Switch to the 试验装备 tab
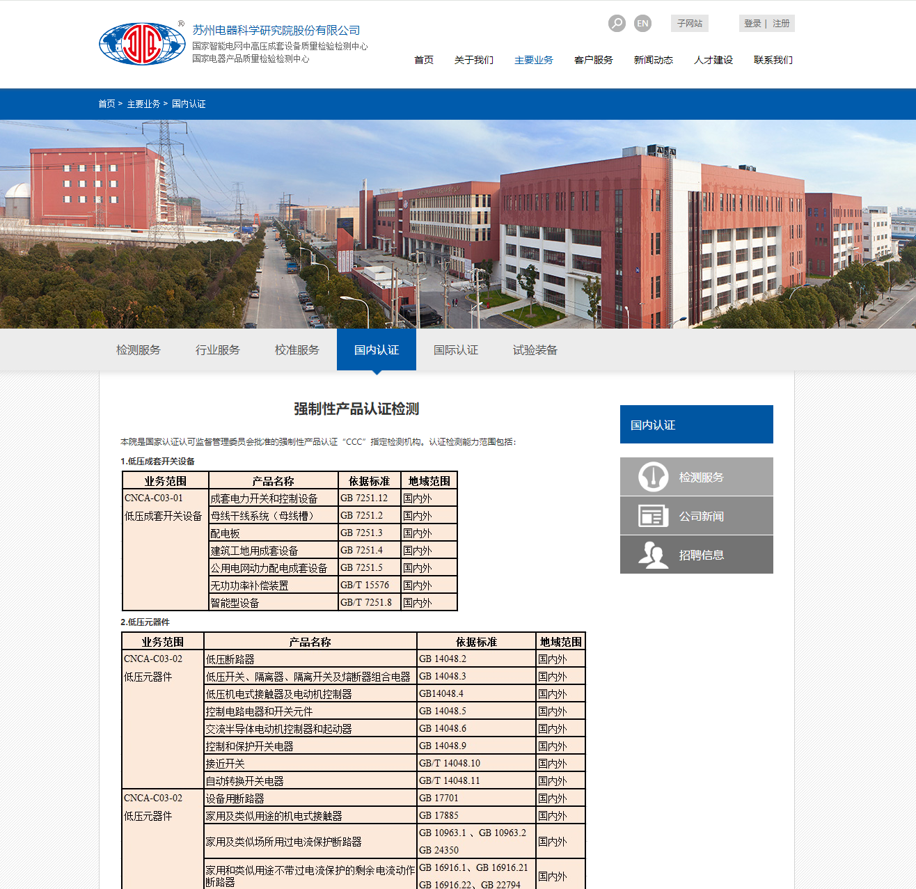Screen dimensions: 916x889 (x=535, y=349)
